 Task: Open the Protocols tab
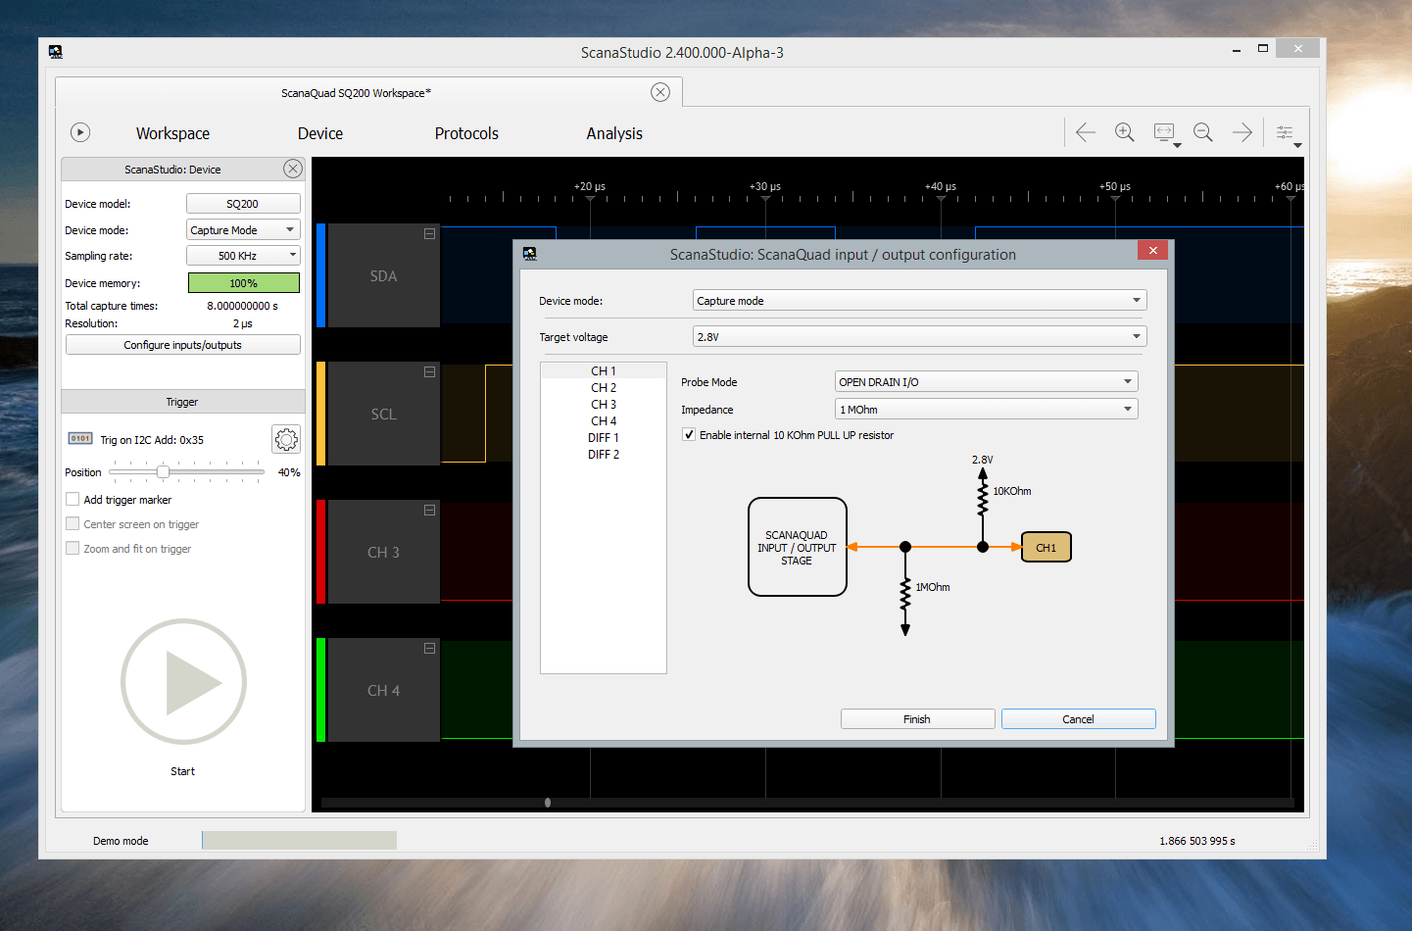pyautogui.click(x=466, y=133)
